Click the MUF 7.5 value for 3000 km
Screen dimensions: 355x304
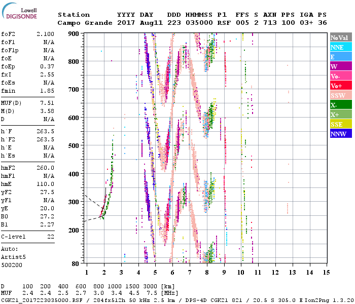click(152, 293)
